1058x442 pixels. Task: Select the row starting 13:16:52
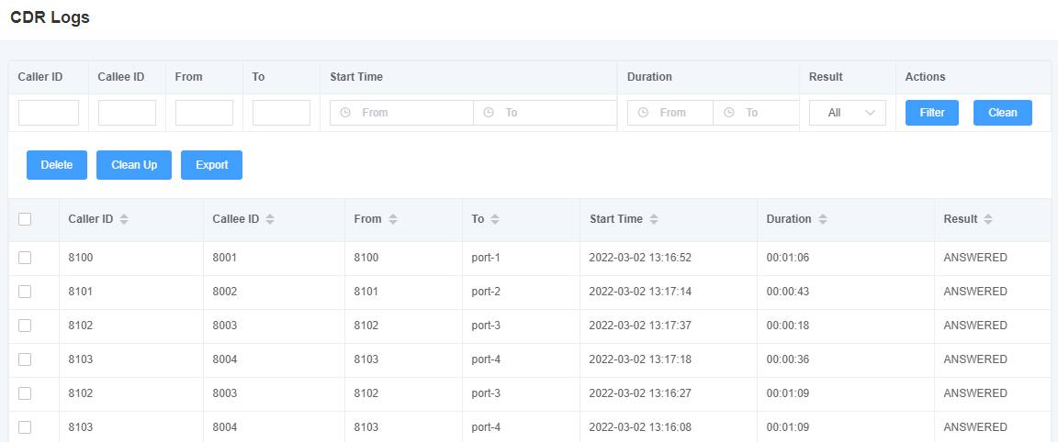[25, 258]
